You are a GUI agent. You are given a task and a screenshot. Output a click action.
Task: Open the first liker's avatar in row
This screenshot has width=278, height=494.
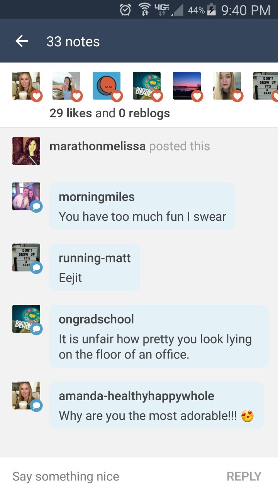coord(26,86)
